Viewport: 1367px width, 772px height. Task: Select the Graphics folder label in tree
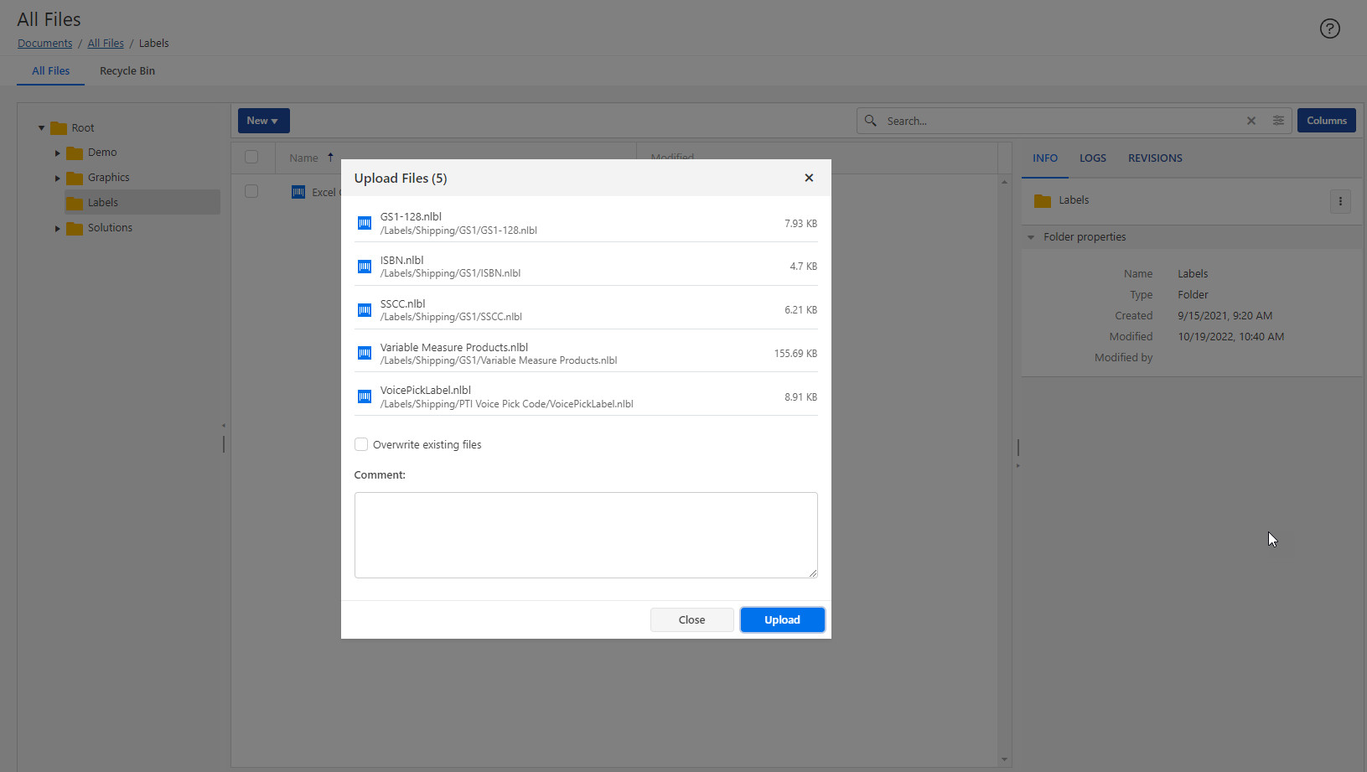pos(109,178)
